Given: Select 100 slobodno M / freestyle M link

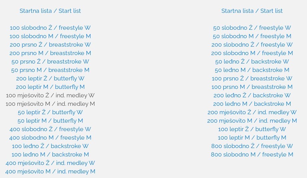Looking at the screenshot, I should 50,36.
